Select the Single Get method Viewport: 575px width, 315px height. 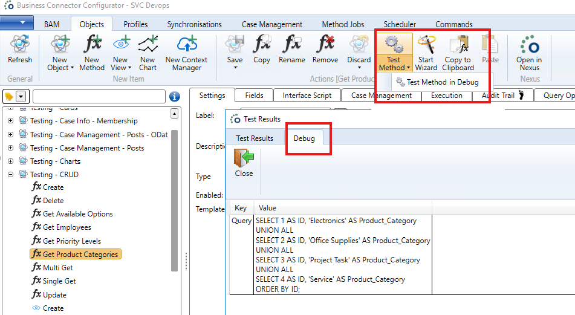(x=54, y=281)
